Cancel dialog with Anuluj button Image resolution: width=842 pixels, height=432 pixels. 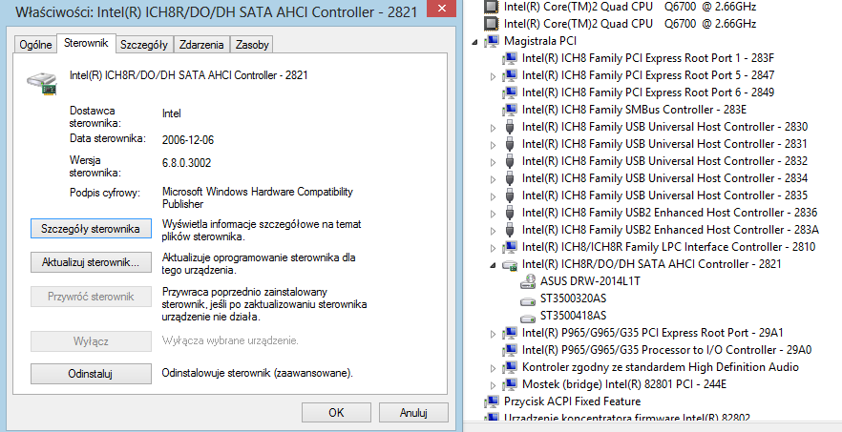(x=413, y=412)
